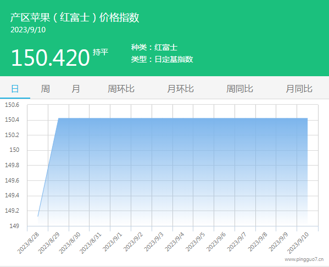Click the 产区苹果（红富士）价格指数 title
The height and width of the screenshot is (267, 329).
[x=75, y=17]
